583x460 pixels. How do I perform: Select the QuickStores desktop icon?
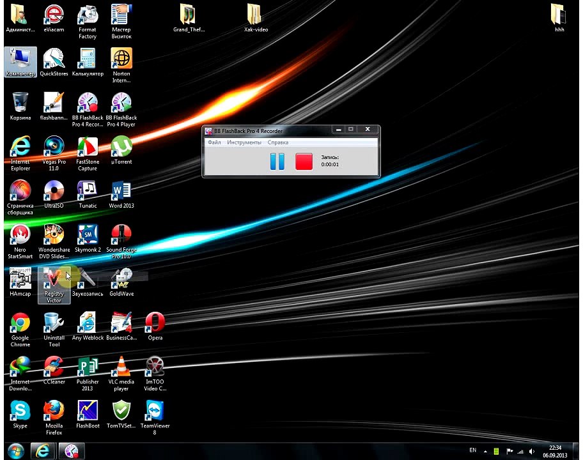tap(54, 63)
